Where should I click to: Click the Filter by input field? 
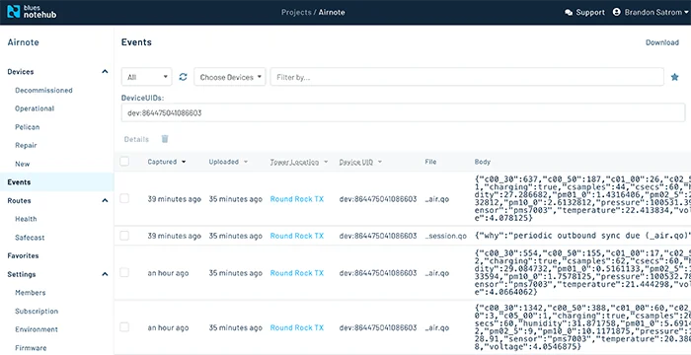[x=467, y=77]
